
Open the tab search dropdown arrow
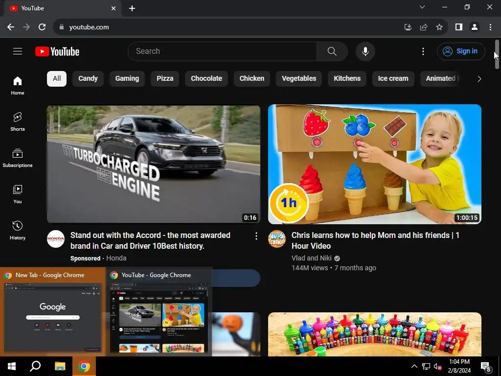[422, 7]
